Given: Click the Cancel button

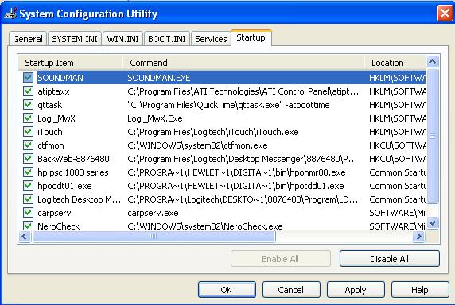Looking at the screenshot, I should [x=291, y=290].
